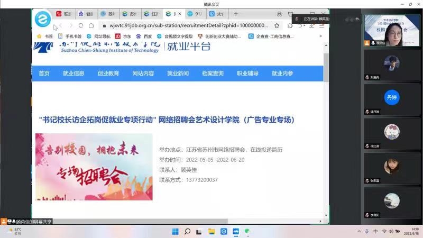Image resolution: width=423 pixels, height=238 pixels.
Task: Bookmark page with the star icon
Action: coord(277,25)
